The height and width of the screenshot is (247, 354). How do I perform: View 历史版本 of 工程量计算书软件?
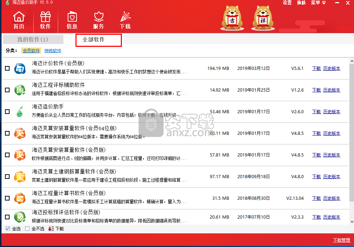tap(332, 198)
